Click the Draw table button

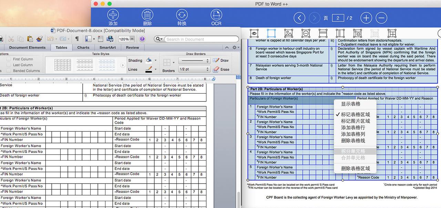[x=221, y=61]
